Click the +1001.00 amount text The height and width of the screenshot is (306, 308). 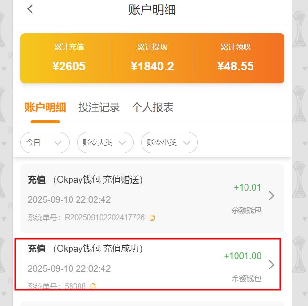[x=243, y=256]
